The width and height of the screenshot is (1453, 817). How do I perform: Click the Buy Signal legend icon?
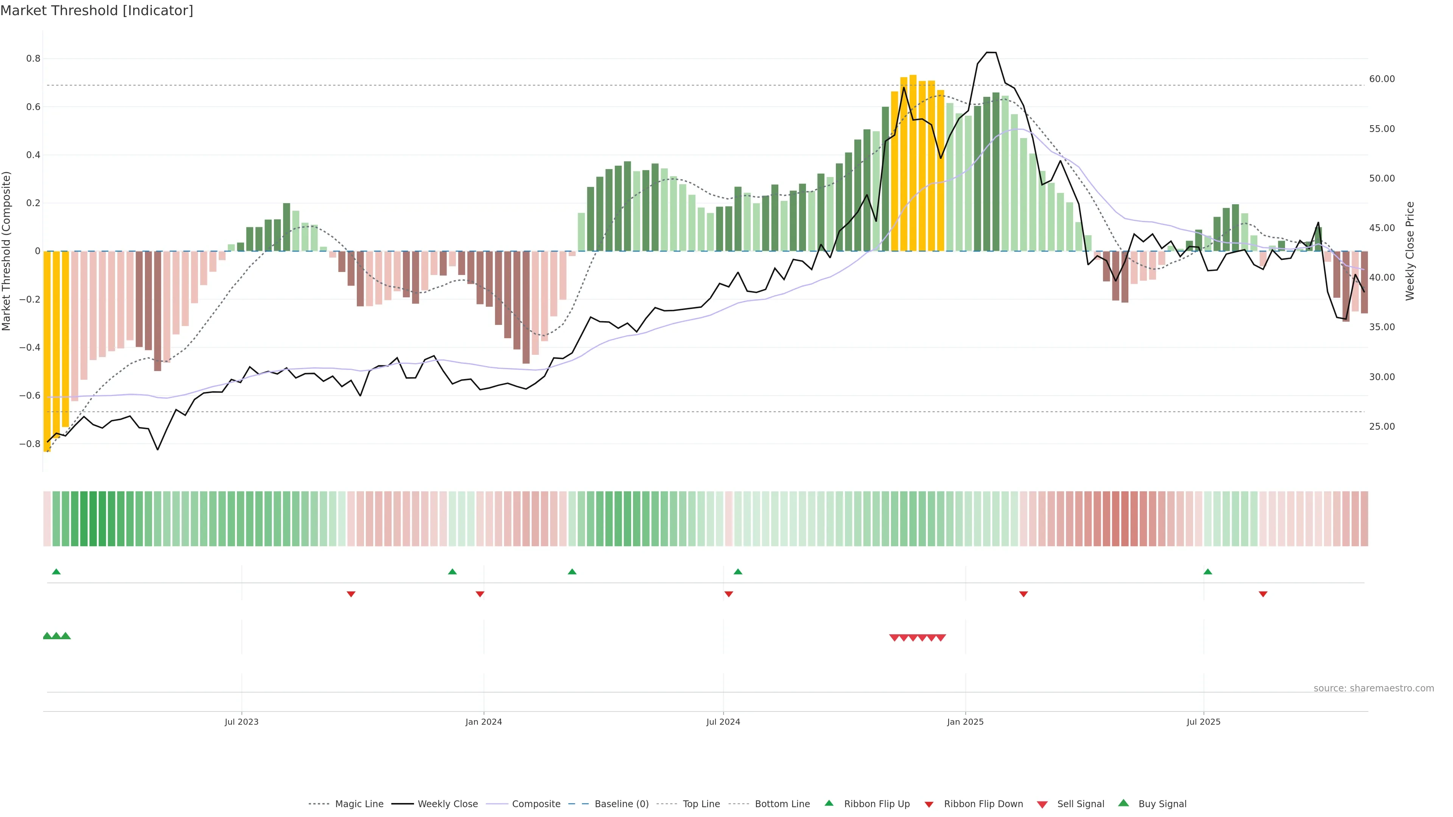[1123, 803]
